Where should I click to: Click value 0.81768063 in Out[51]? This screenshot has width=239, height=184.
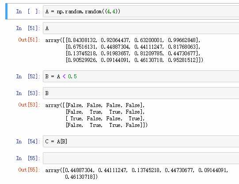coord(182,47)
